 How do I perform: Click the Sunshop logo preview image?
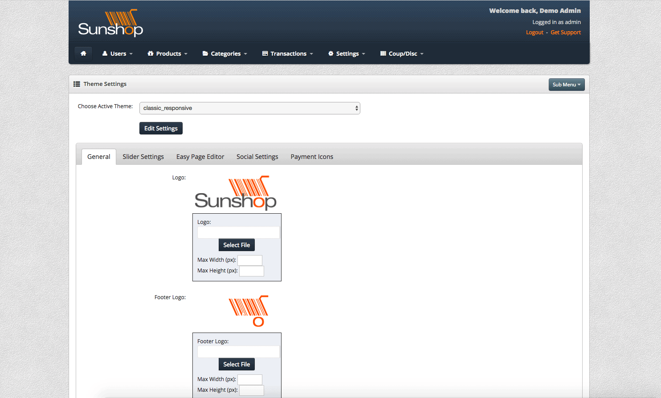[236, 193]
